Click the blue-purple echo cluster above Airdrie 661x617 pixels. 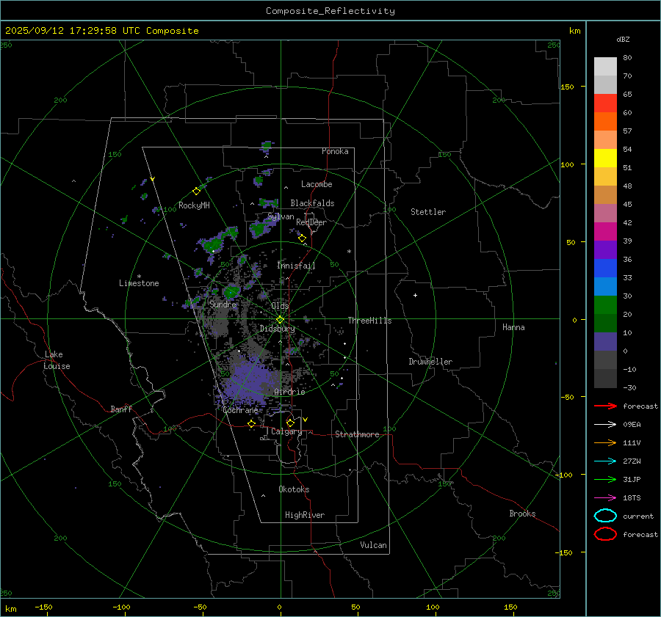[249, 381]
